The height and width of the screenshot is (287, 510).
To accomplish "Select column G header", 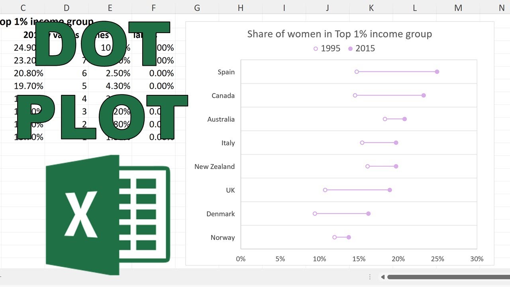I will 197,7.
